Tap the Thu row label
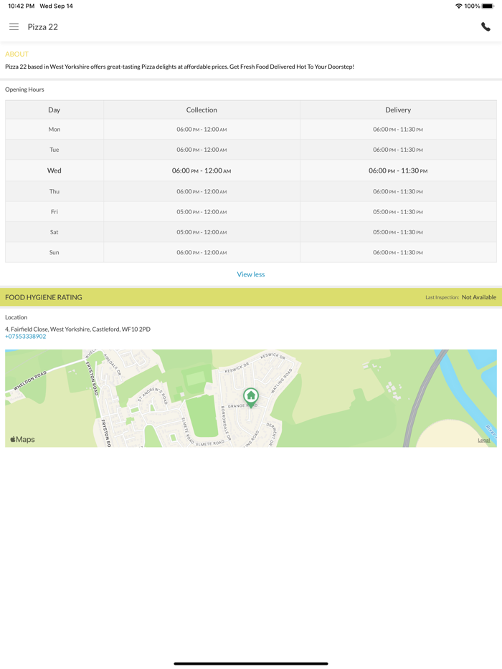The height and width of the screenshot is (669, 502). pyautogui.click(x=55, y=191)
